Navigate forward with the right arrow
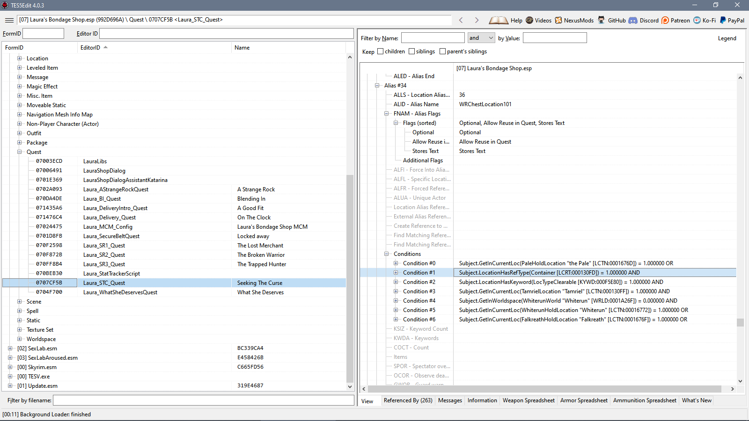Viewport: 749px width, 421px height. pos(477,20)
